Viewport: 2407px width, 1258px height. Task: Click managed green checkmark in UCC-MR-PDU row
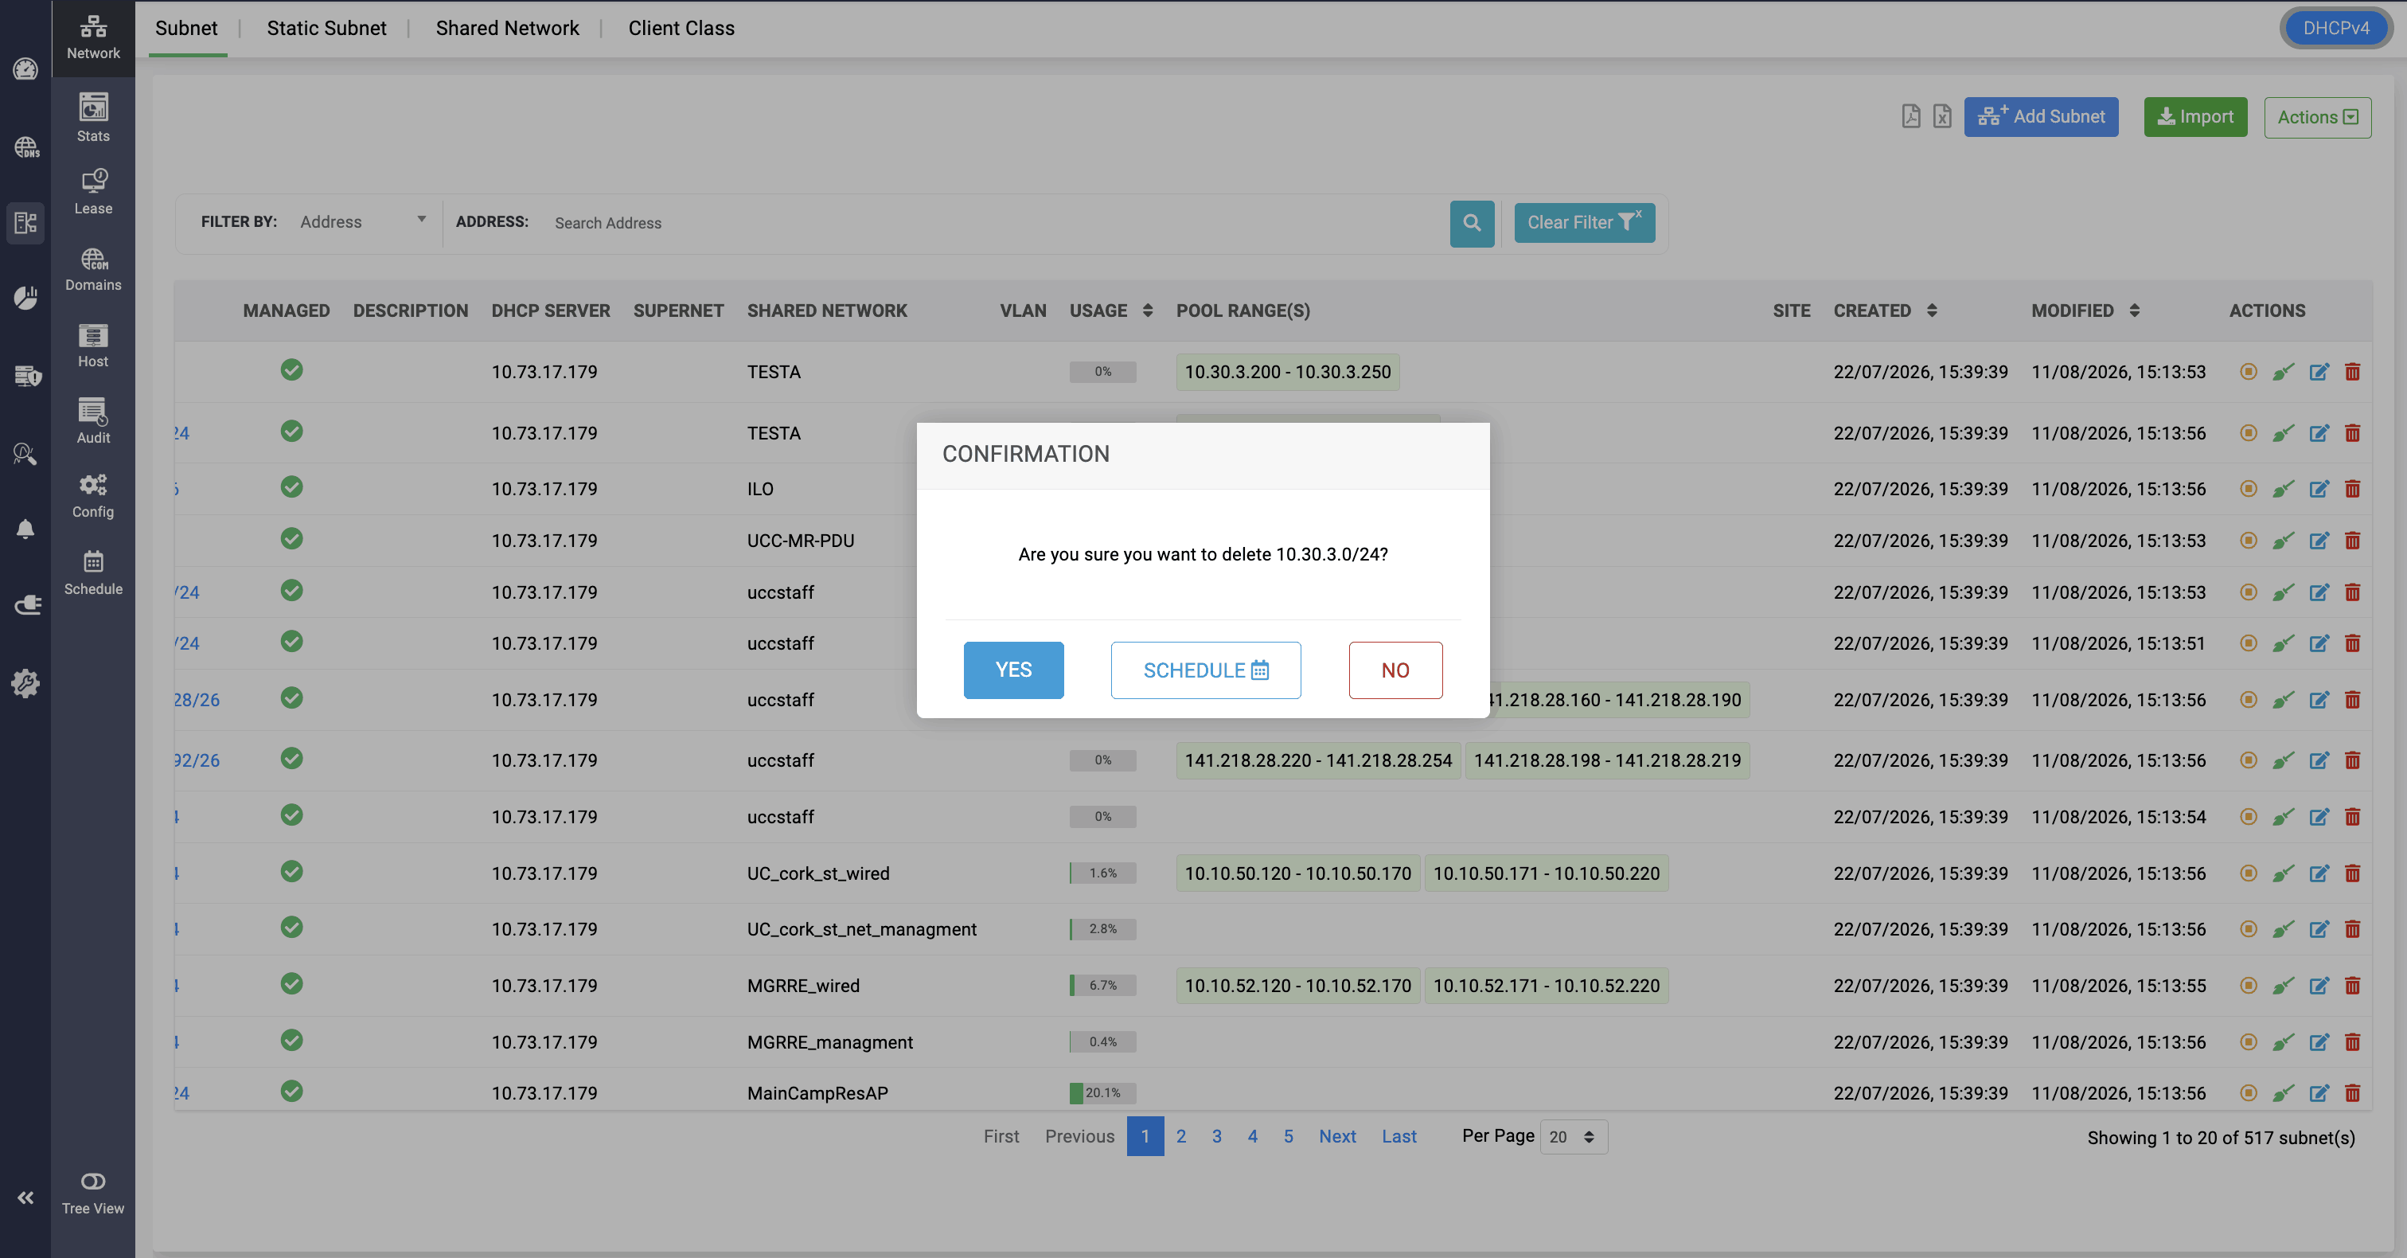click(291, 538)
